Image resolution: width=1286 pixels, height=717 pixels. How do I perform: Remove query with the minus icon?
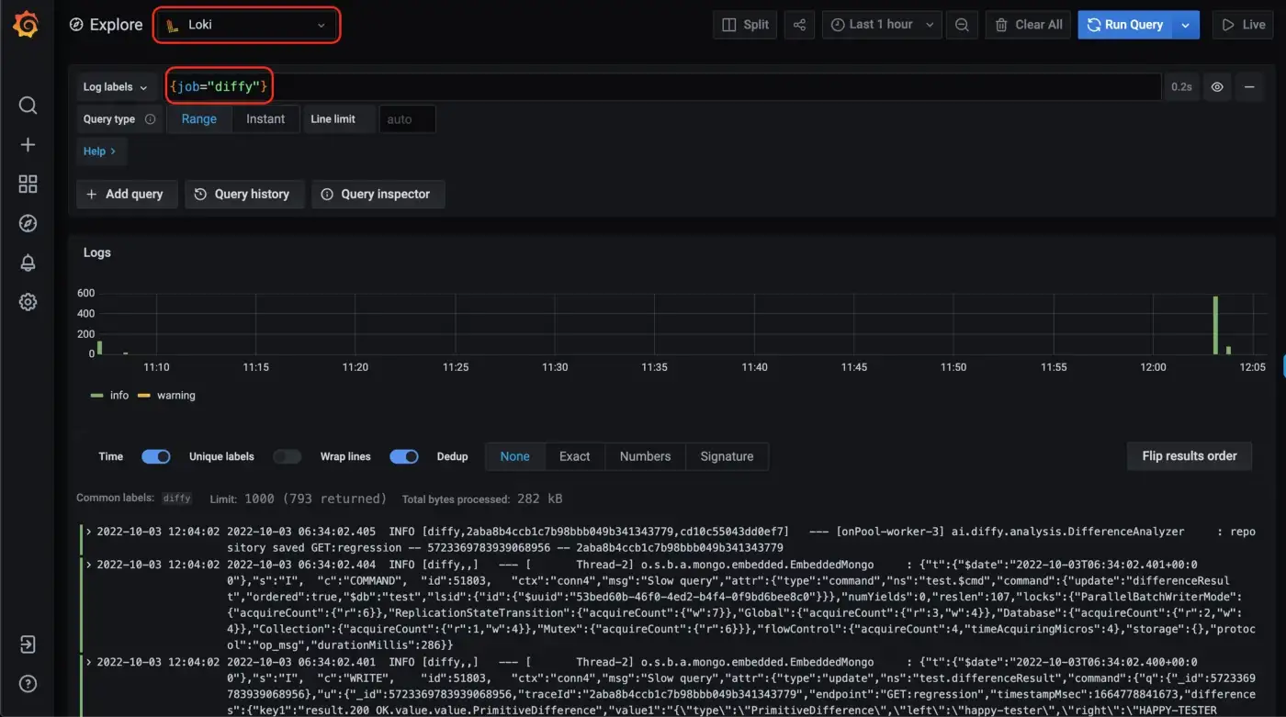pos(1249,87)
